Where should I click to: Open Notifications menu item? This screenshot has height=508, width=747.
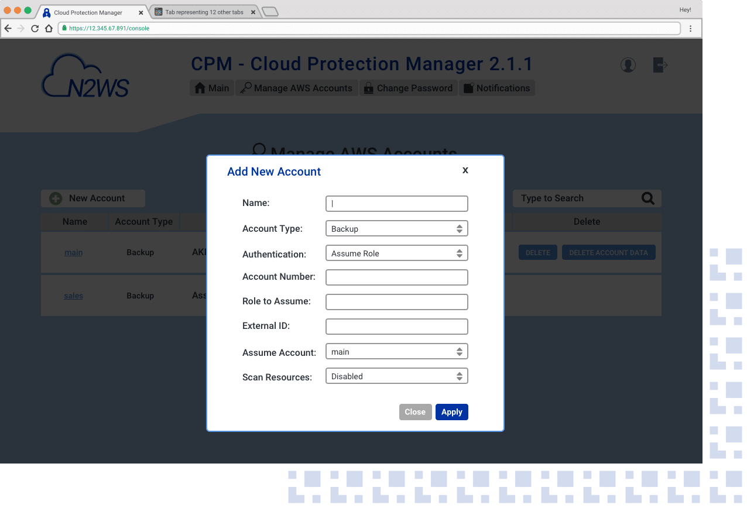(x=497, y=88)
